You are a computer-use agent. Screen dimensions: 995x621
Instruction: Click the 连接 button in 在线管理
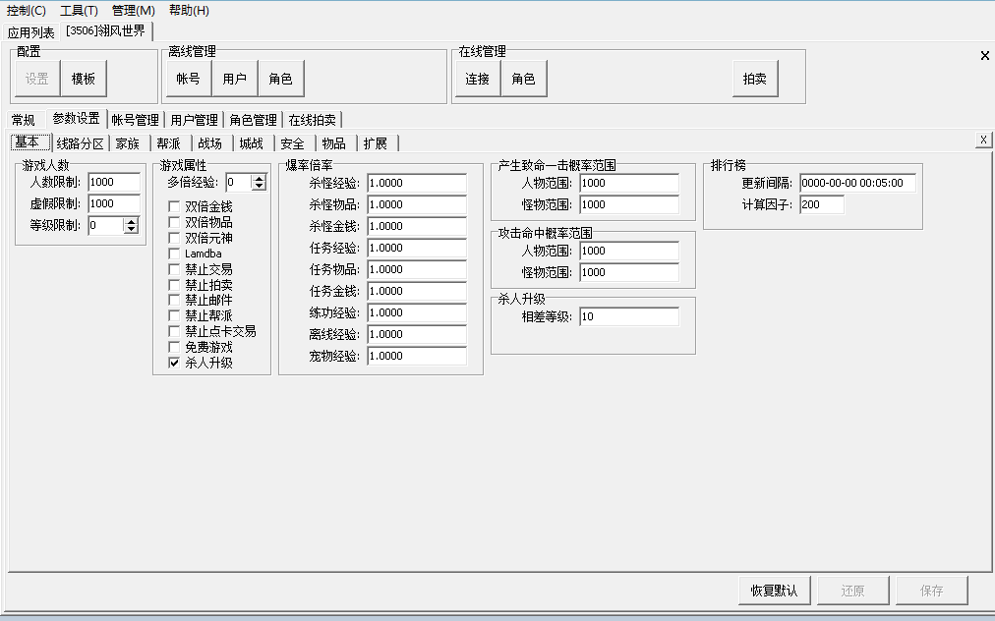(477, 79)
